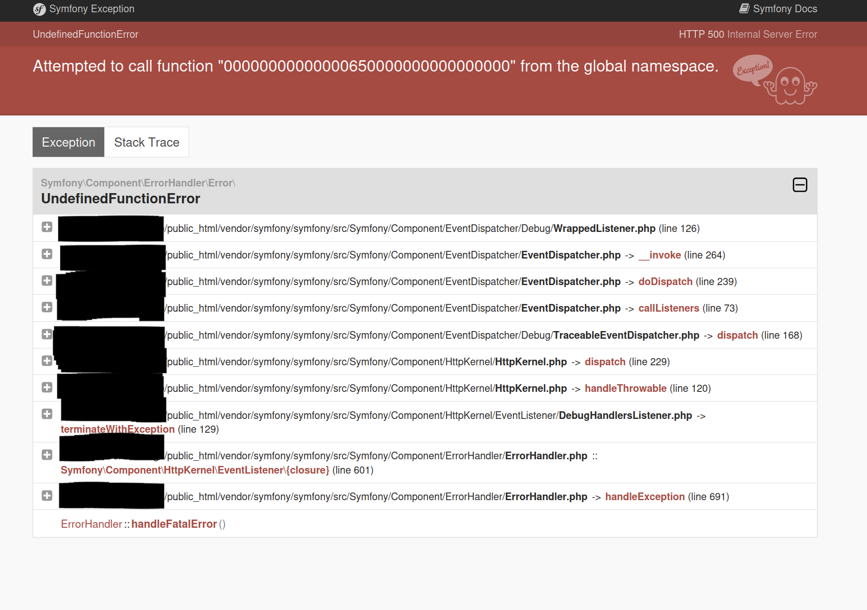Expand the callListeners line 73 trace row
The width and height of the screenshot is (867, 610).
(x=47, y=307)
